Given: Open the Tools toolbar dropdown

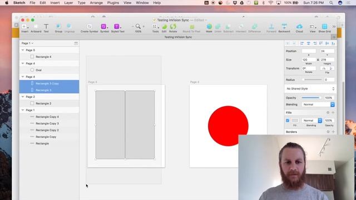Looking at the screenshot, I should [155, 28].
